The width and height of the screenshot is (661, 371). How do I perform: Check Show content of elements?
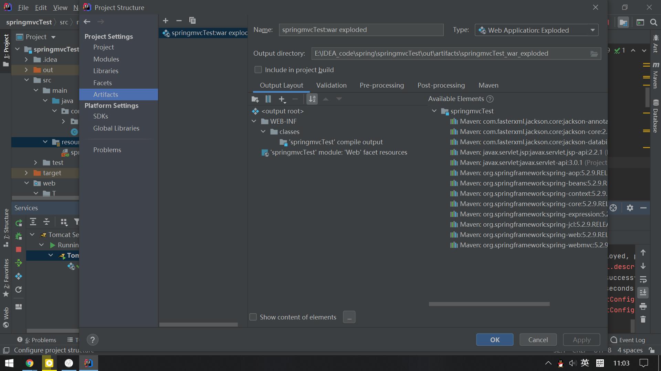click(x=253, y=317)
